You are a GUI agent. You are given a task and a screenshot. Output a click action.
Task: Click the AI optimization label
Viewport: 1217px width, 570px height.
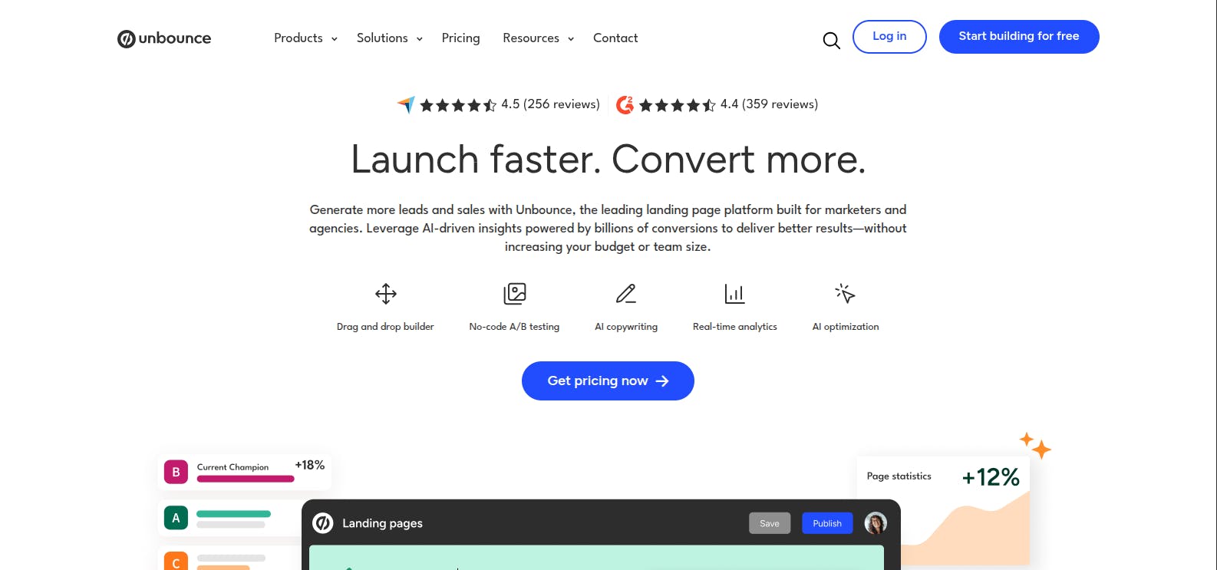pos(846,327)
